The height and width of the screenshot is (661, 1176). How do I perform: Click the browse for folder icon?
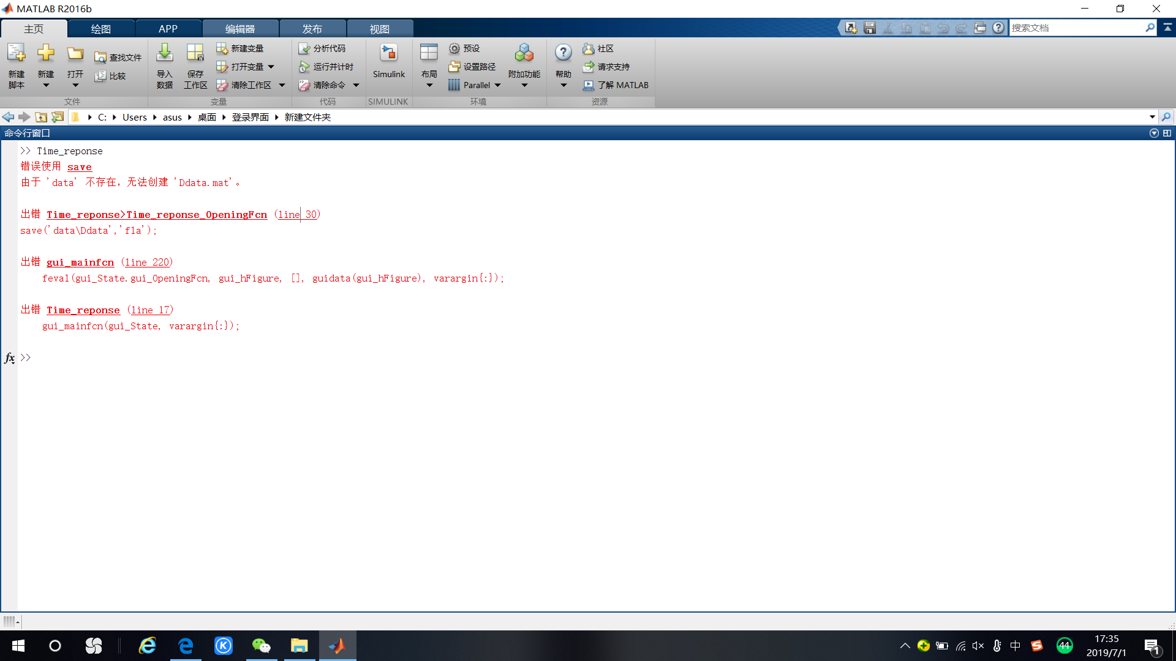58,117
